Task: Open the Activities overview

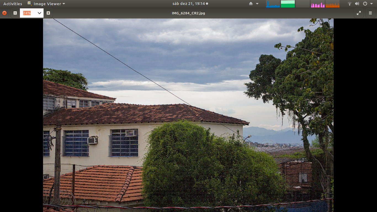Action: click(13, 4)
